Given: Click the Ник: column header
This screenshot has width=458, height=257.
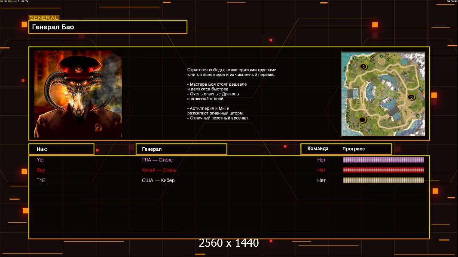Looking at the screenshot, I should 61,149.
